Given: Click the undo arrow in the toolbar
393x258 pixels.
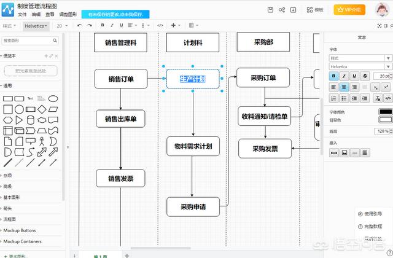Looking at the screenshot, I should (x=80, y=25).
